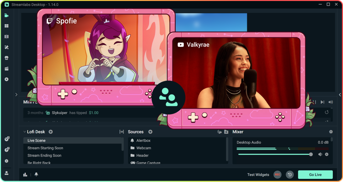Click the Sources panel title
This screenshot has height=182, width=343.
[x=136, y=132]
